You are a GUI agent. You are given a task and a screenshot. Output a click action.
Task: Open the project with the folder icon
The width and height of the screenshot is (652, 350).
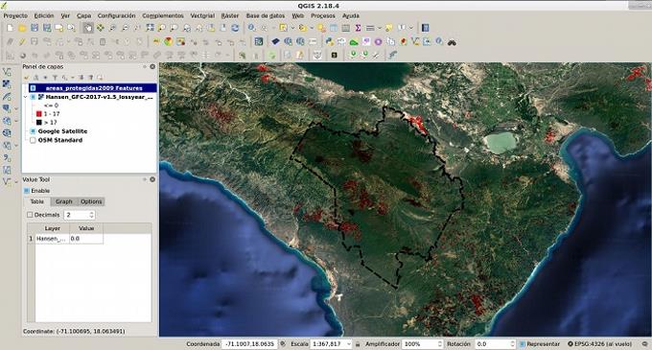pyautogui.click(x=22, y=28)
